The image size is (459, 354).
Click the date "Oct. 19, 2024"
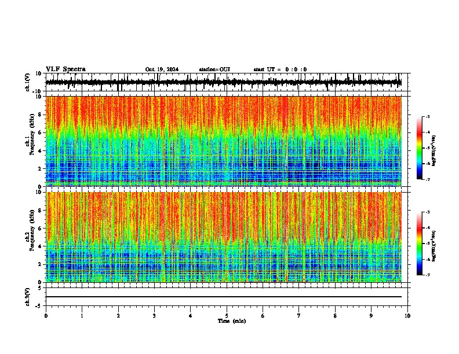click(162, 69)
